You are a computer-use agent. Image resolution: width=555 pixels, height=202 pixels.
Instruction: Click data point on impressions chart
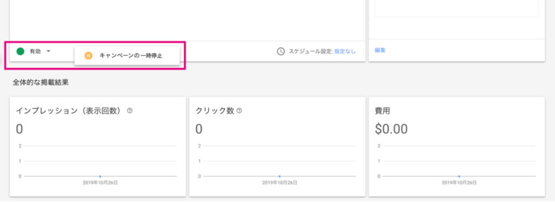pyautogui.click(x=100, y=176)
